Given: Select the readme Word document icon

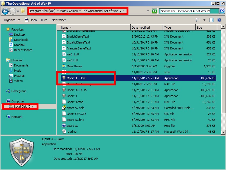Looking at the screenshot, I should 64,132.
